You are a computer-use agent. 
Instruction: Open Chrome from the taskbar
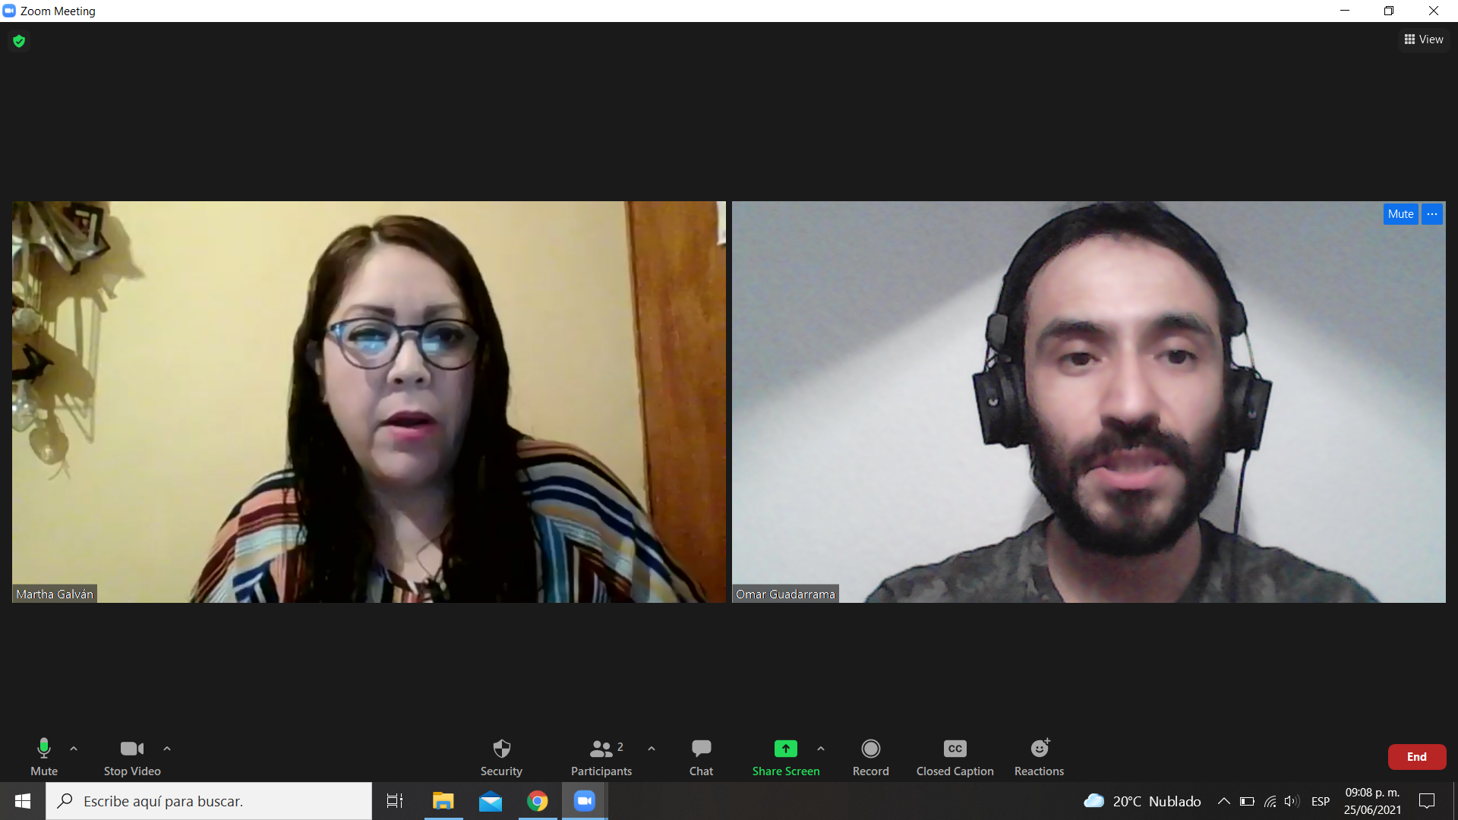(538, 801)
